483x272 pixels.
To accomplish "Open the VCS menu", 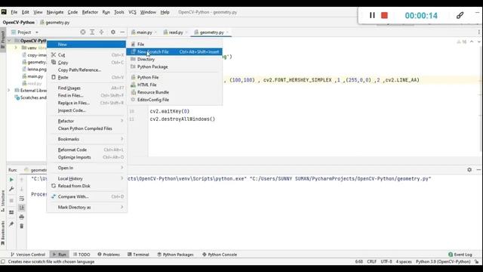I will (x=132, y=12).
